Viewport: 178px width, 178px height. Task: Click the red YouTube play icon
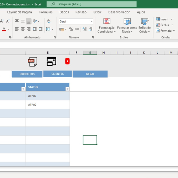[67, 61]
